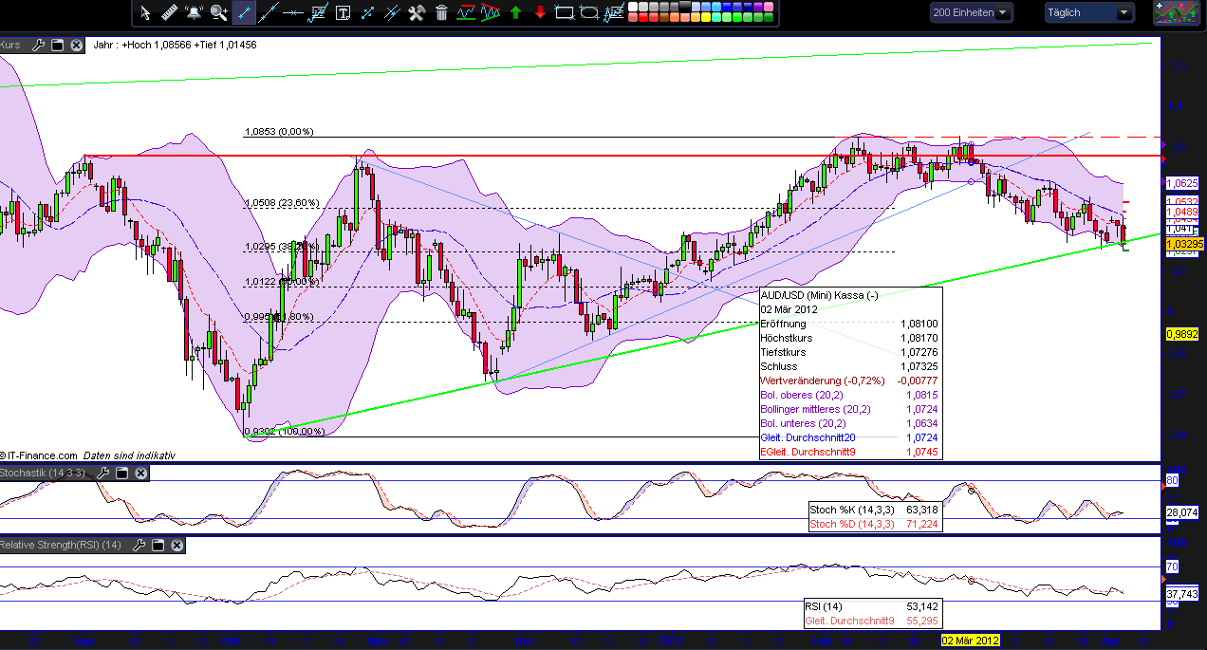Open the add indicator chart icon
The height and width of the screenshot is (650, 1207).
(x=1178, y=12)
